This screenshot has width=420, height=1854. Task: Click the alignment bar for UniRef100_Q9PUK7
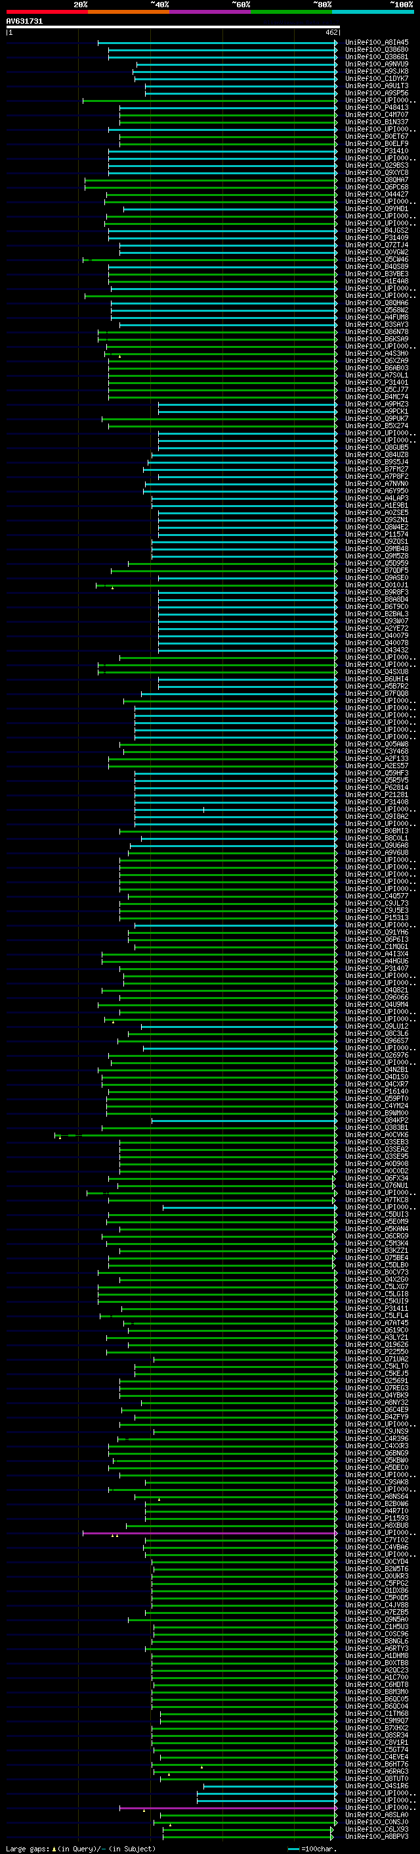(219, 419)
